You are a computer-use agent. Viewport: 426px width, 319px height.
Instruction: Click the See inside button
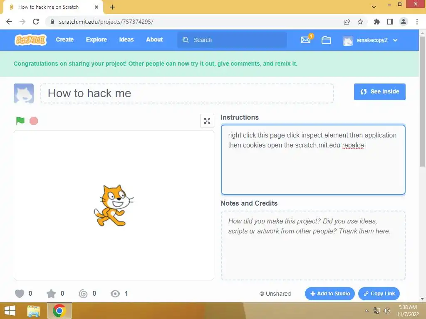coord(379,92)
